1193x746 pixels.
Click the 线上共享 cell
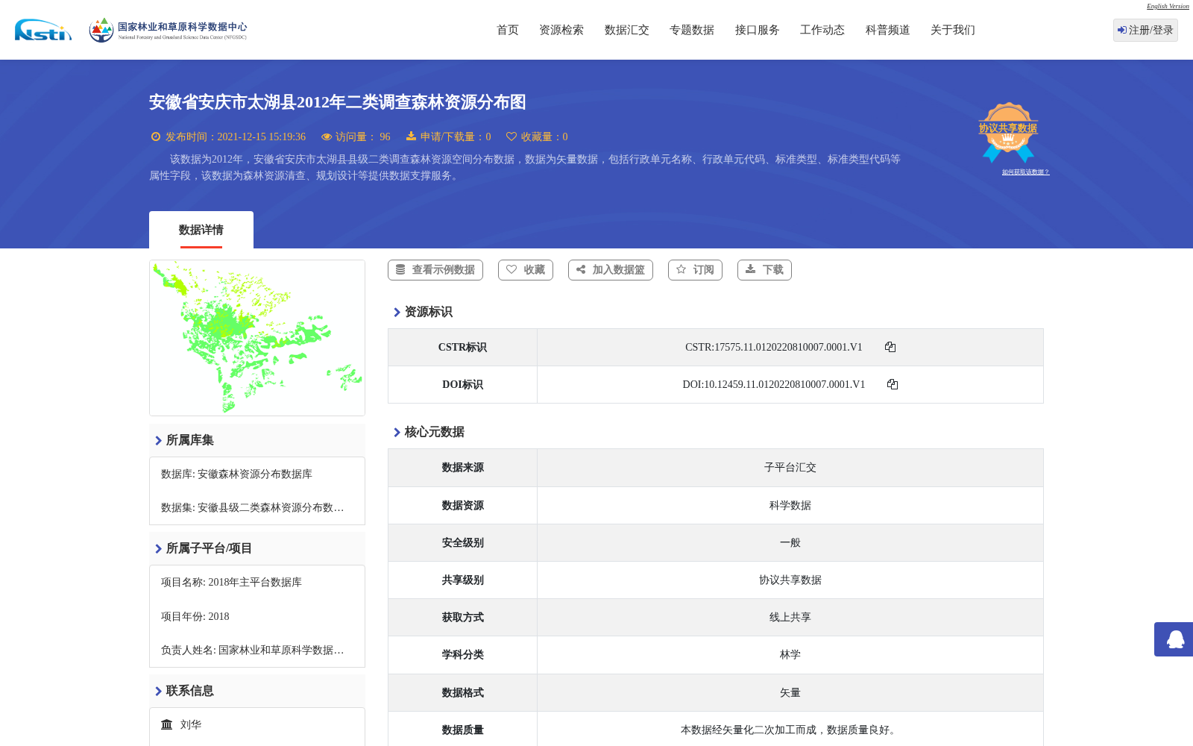pos(790,618)
